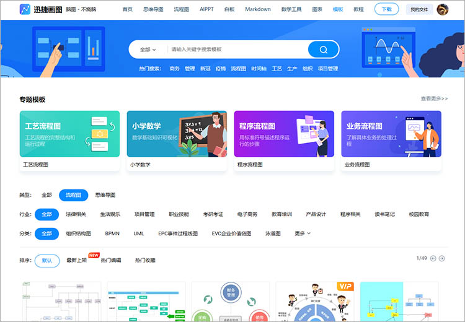Select industry filter 校园教育
The image size is (465, 322).
419,214
